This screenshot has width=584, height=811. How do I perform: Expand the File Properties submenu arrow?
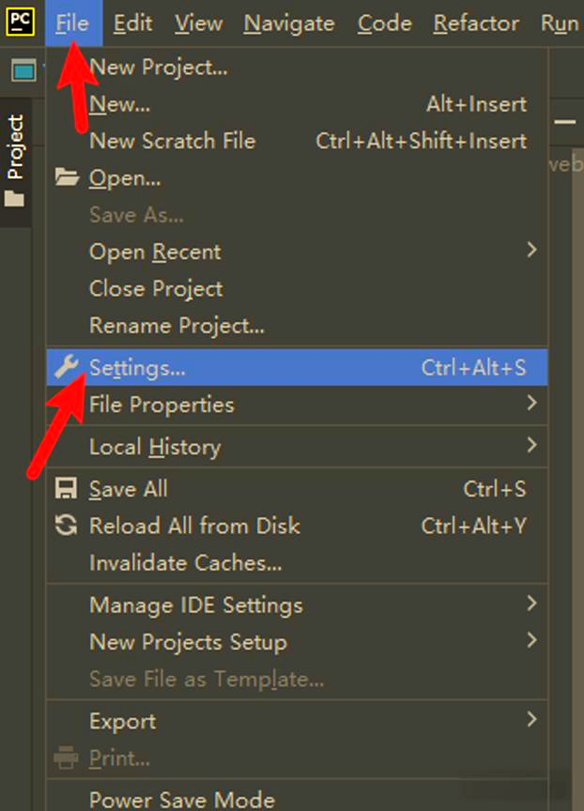click(x=531, y=404)
